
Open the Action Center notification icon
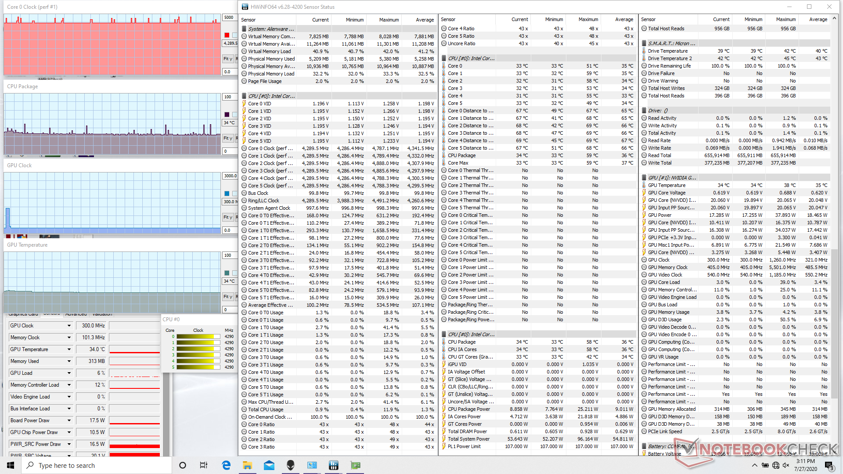point(829,465)
